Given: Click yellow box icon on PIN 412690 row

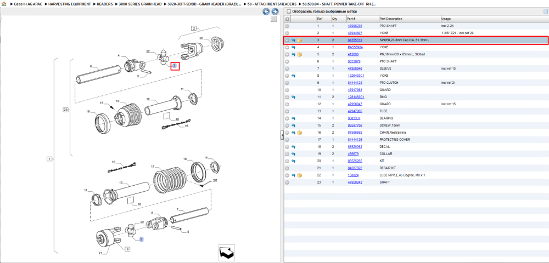Looking at the screenshot, I should pos(299,54).
